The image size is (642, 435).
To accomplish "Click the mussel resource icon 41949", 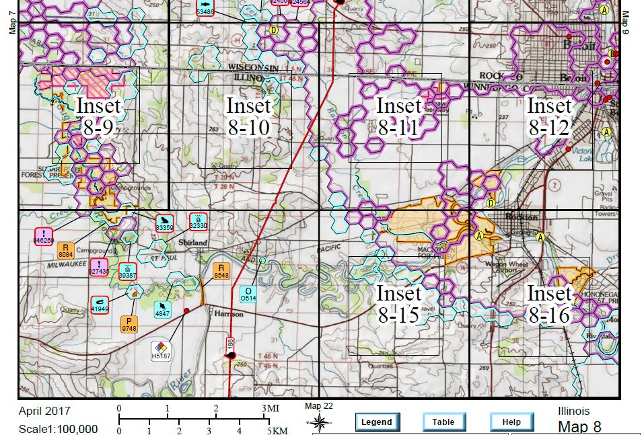I will coord(100,305).
